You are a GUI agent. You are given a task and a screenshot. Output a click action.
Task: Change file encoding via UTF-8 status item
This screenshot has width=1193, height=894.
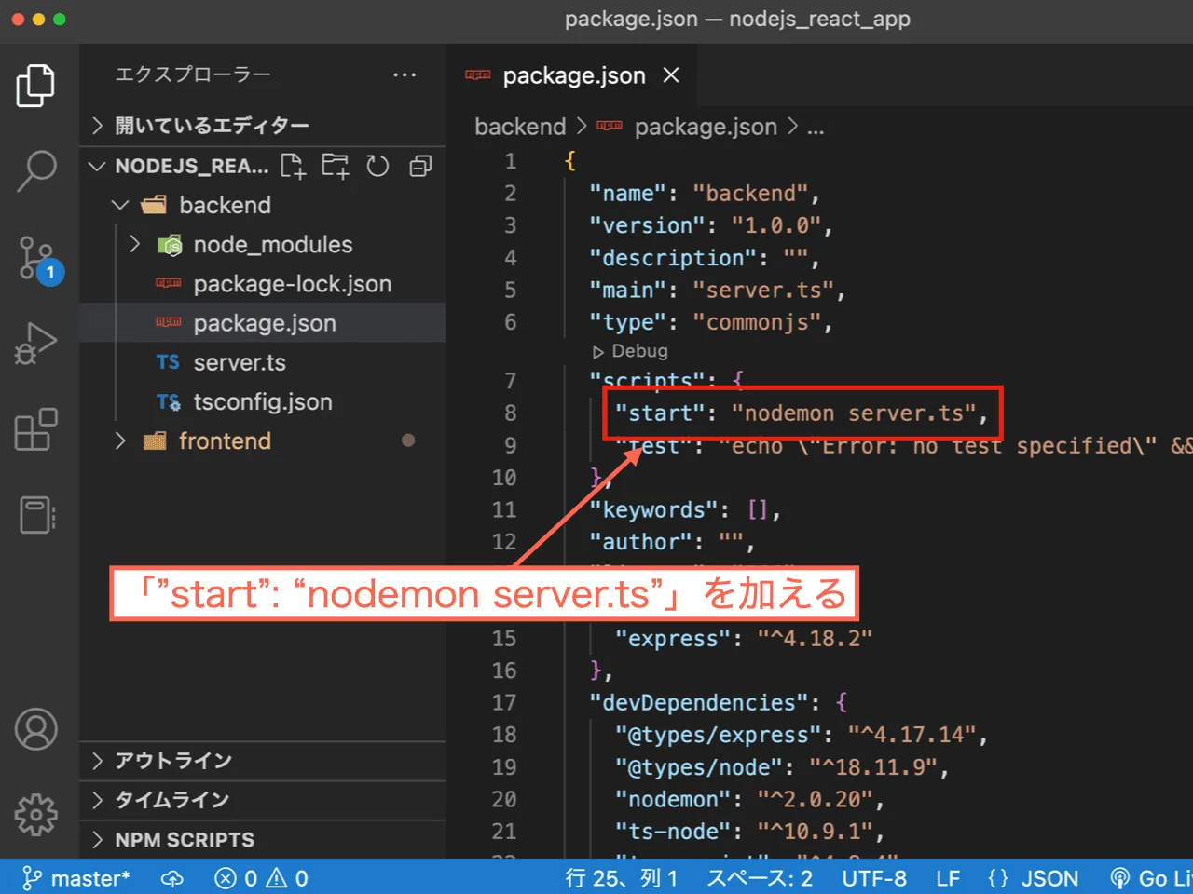(874, 877)
